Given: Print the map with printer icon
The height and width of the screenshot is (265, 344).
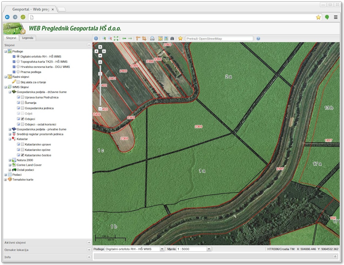Looking at the screenshot, I should click(x=152, y=39).
